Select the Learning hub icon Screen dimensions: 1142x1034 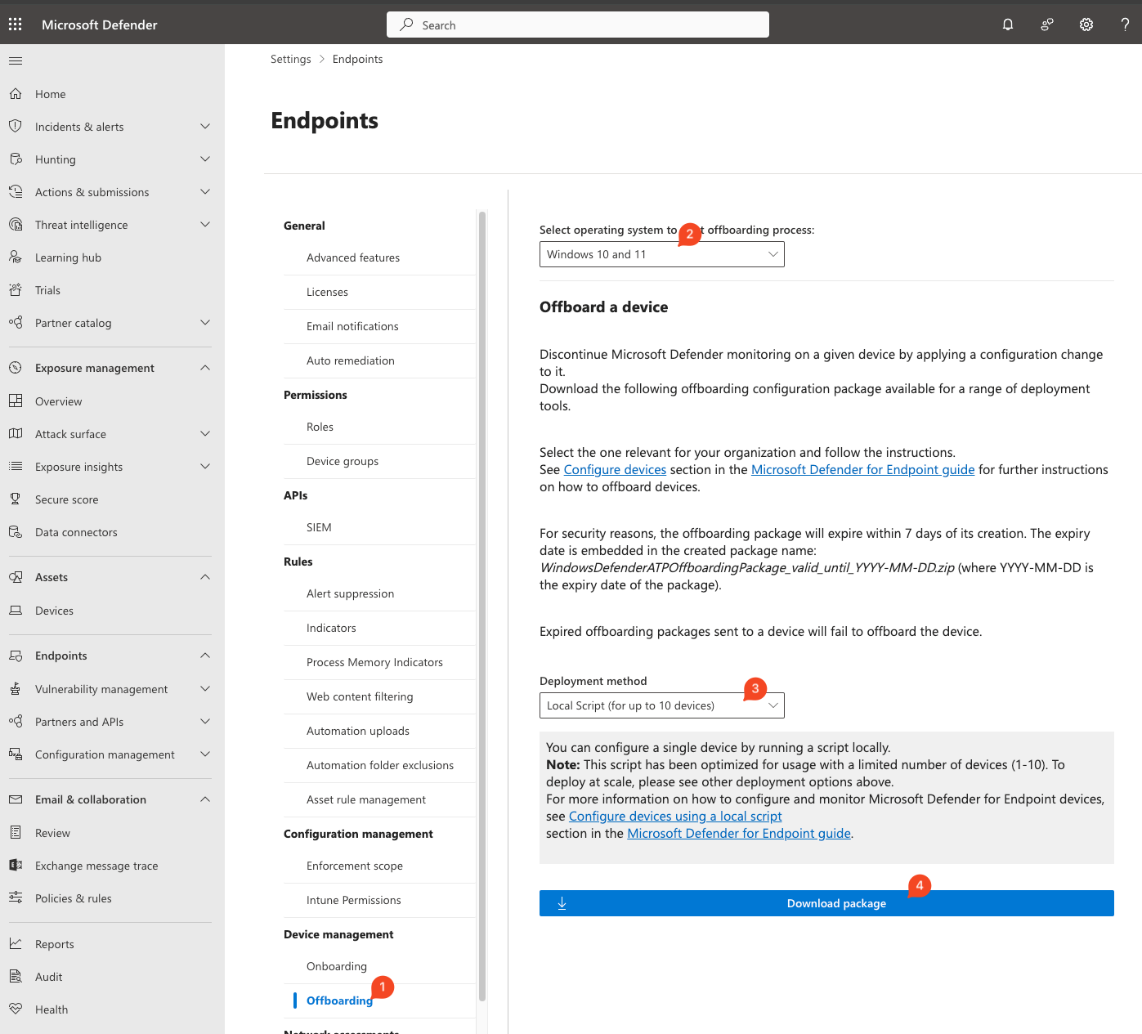pyautogui.click(x=16, y=257)
